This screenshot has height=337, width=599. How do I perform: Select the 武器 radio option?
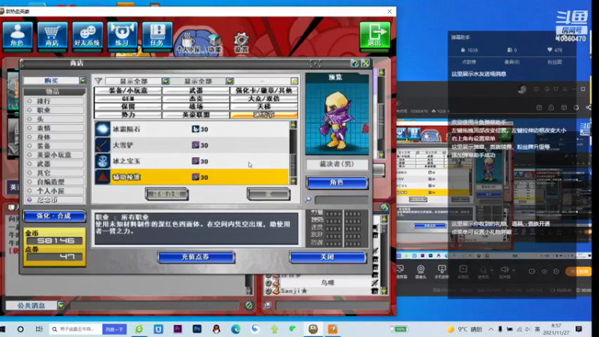29,163
